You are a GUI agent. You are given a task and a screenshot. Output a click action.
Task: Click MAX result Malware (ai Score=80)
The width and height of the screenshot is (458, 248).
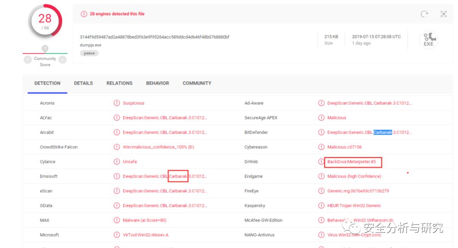(x=145, y=220)
